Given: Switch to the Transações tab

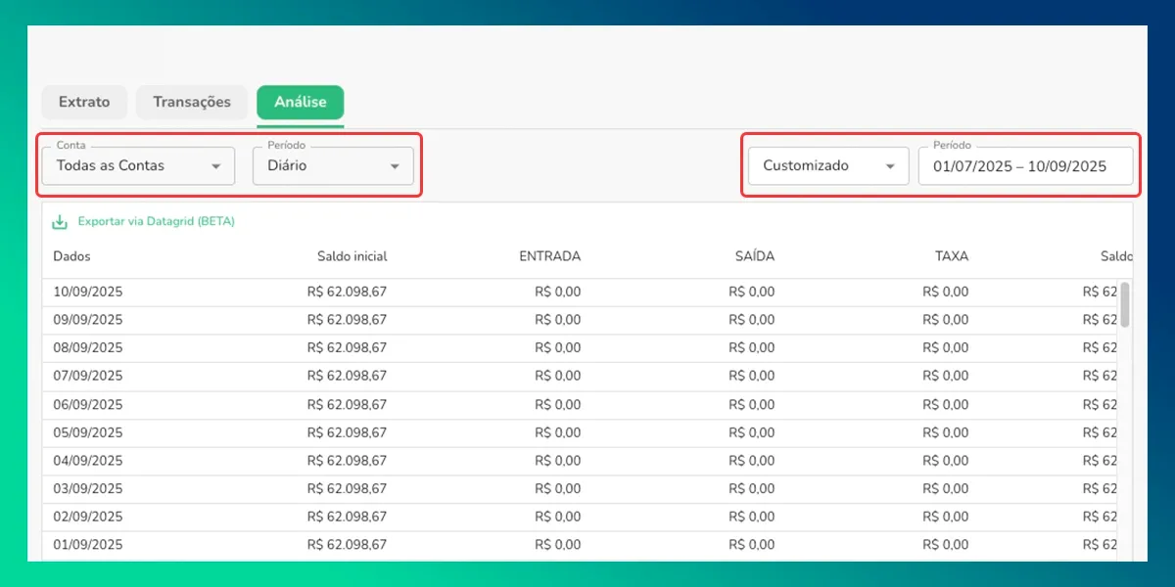Looking at the screenshot, I should 192,102.
